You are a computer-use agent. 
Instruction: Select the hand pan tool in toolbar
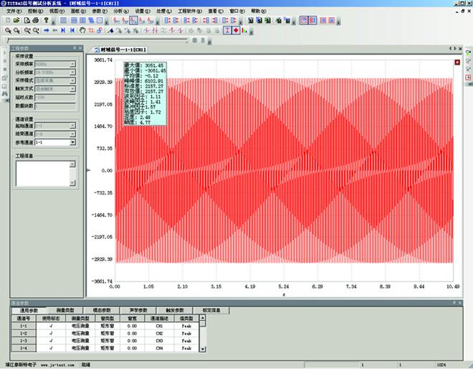(x=82, y=31)
